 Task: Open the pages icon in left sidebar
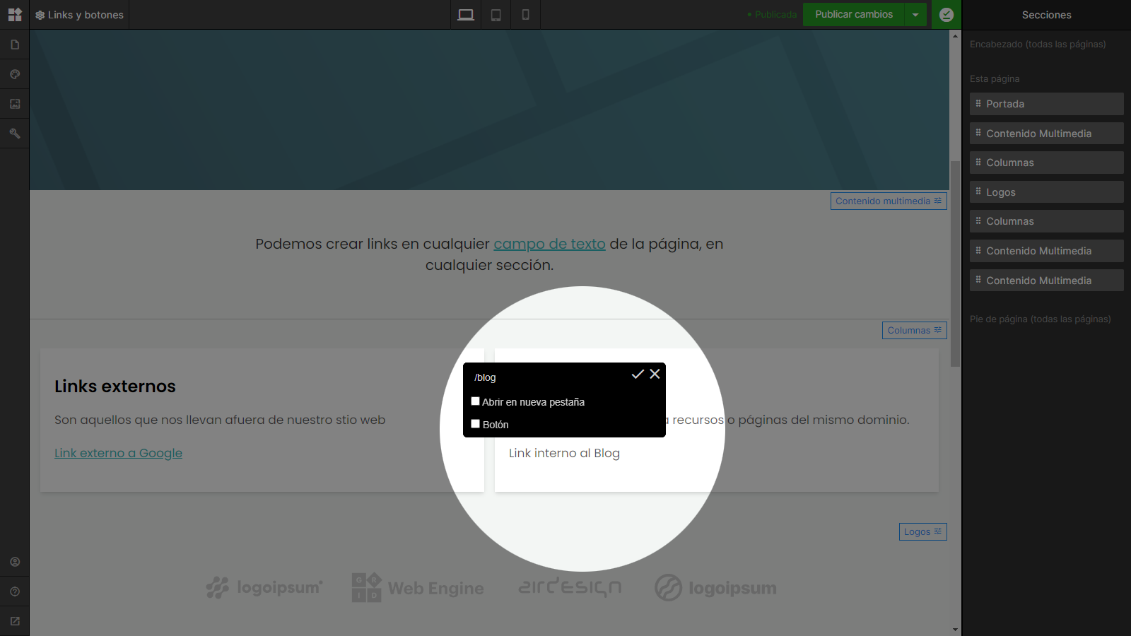(15, 45)
